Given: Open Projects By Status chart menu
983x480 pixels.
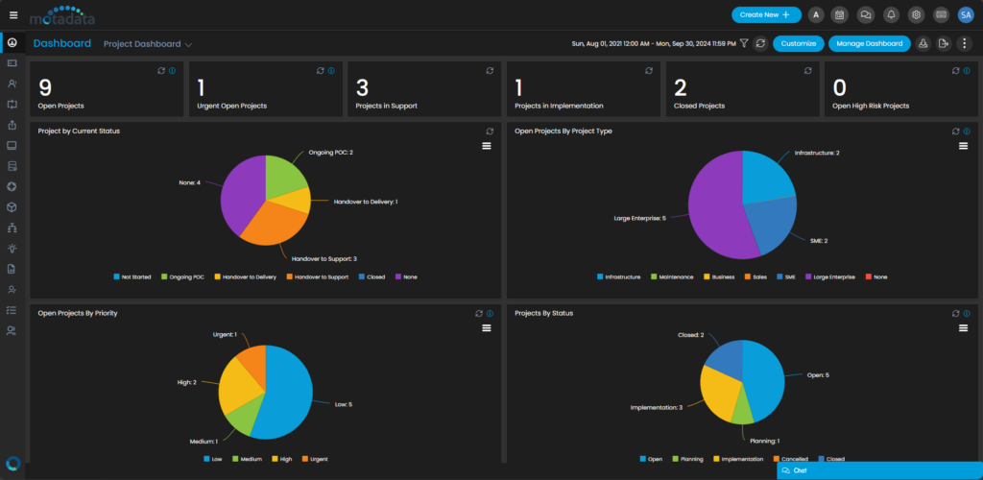Looking at the screenshot, I should click(964, 328).
